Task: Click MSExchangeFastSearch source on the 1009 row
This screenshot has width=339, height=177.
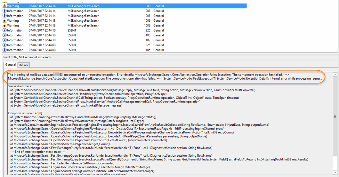Action: click(x=84, y=6)
